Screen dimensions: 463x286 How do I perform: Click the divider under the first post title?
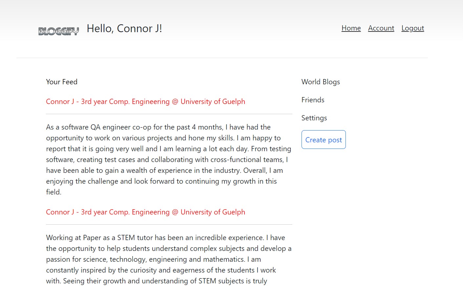click(x=168, y=113)
